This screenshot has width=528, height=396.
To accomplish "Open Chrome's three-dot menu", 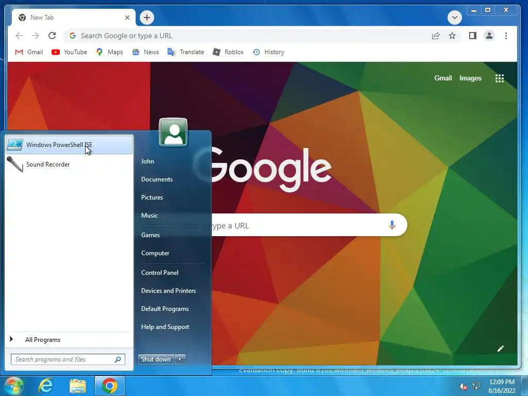I will click(506, 36).
